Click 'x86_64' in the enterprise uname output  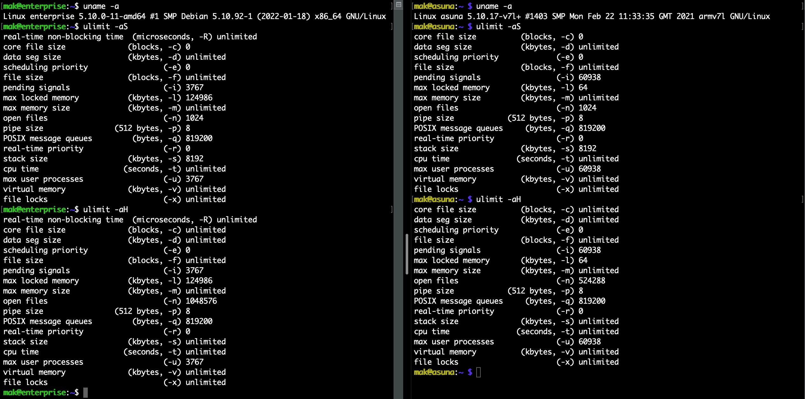pos(327,17)
